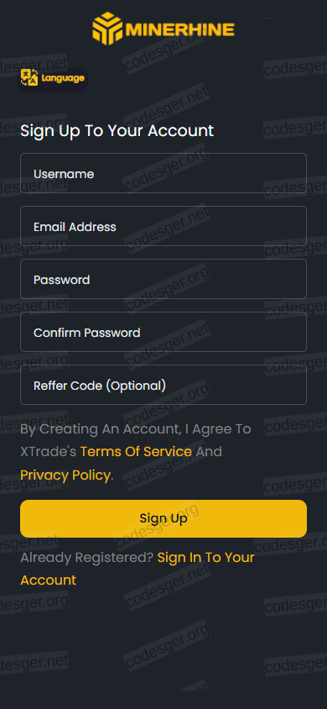Click the XTrade's text in agreement

point(49,451)
